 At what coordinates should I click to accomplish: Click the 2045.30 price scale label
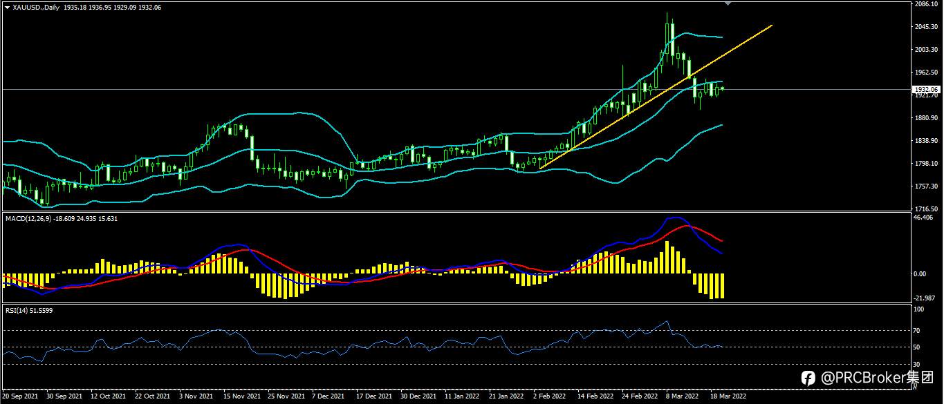click(x=925, y=27)
